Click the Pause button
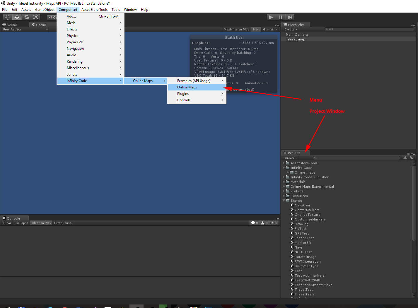418x308 pixels. (x=281, y=17)
